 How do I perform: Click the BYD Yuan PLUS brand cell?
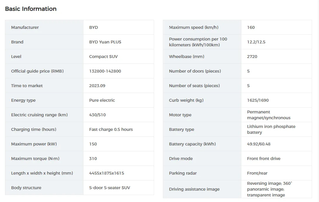(x=105, y=42)
